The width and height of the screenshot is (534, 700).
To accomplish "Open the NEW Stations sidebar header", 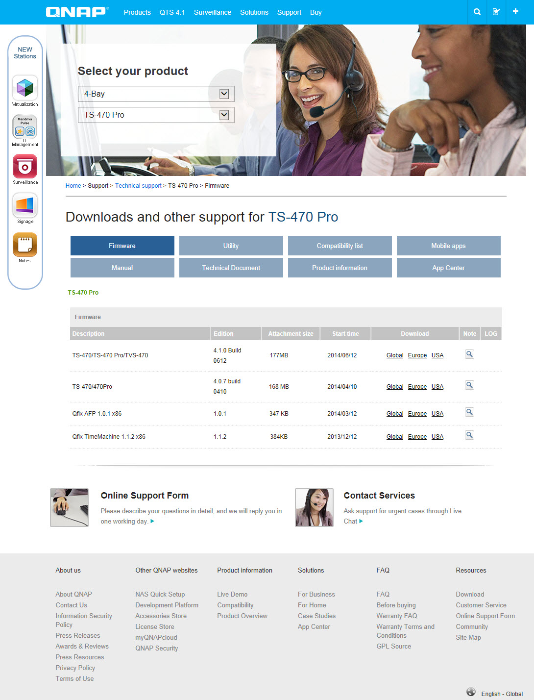I will pyautogui.click(x=25, y=53).
